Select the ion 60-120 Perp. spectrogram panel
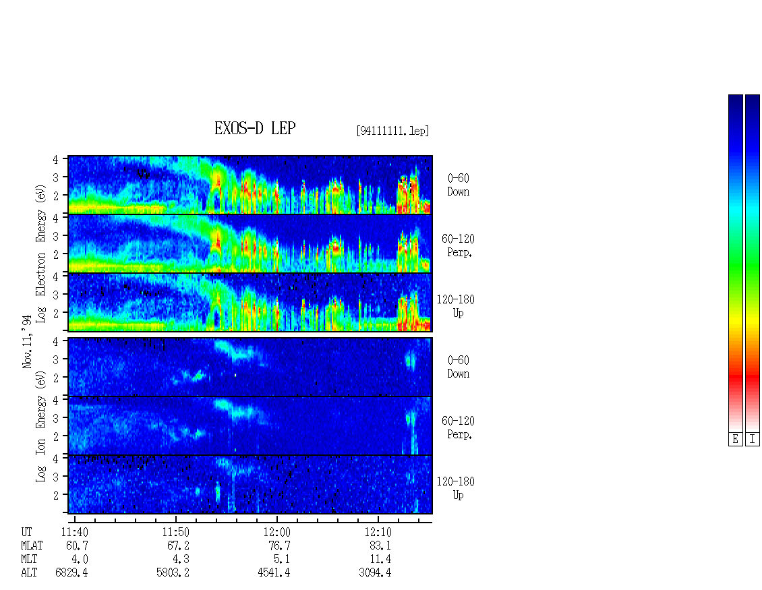This screenshot has width=762, height=590. 250,425
